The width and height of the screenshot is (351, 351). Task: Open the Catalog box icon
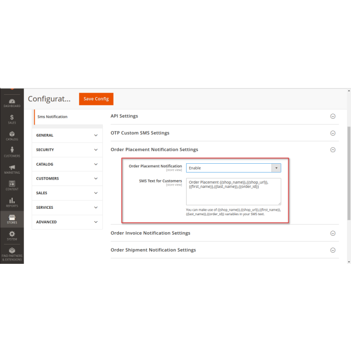point(12,135)
